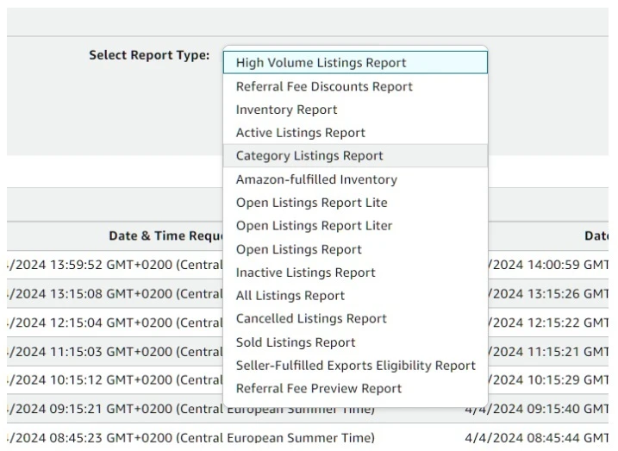Select Open Listings Report Liter
Image resolution: width=618 pixels, height=451 pixels.
click(355, 226)
